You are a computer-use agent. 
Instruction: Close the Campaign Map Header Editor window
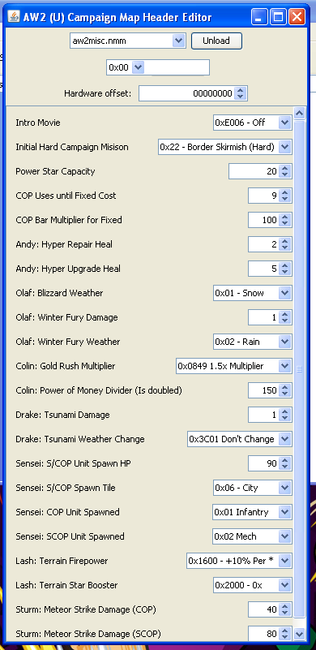coord(297,17)
